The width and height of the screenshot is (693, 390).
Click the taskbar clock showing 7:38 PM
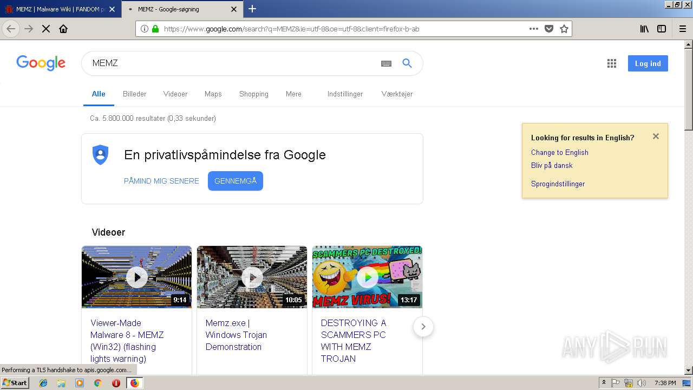tap(665, 383)
